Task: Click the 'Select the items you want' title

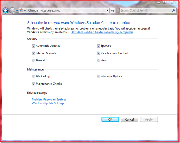Action: 79,23
